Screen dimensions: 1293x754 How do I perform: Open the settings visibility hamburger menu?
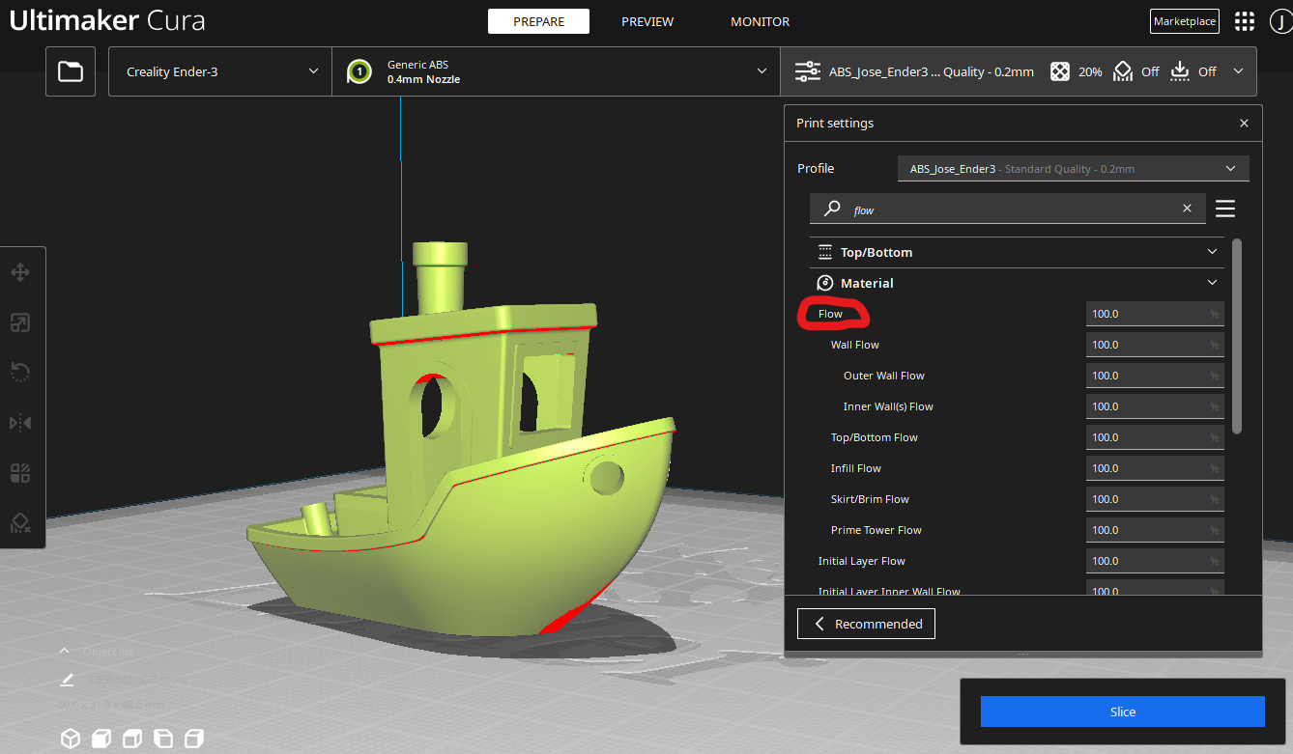click(x=1225, y=209)
